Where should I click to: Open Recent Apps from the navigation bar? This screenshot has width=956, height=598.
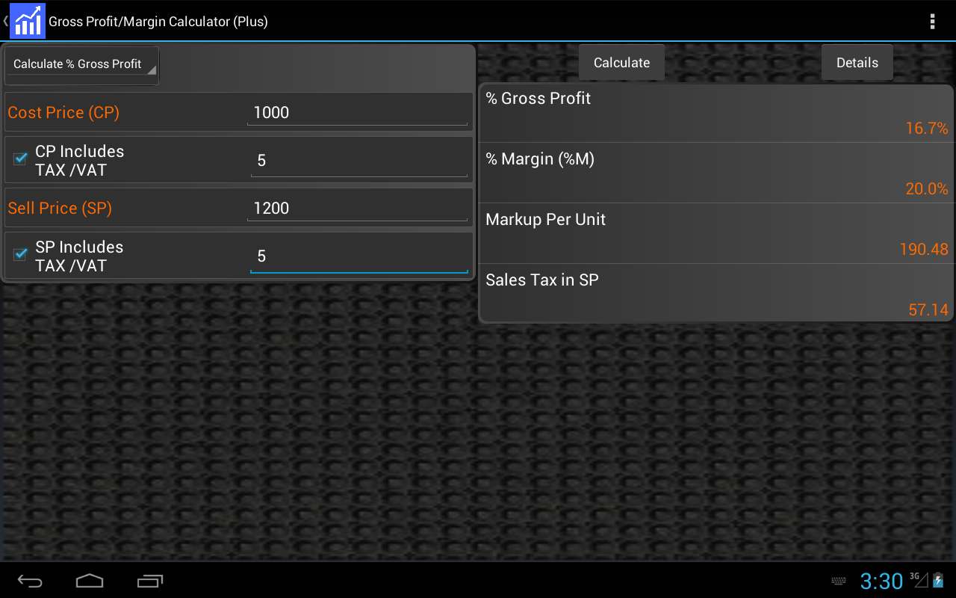coord(149,581)
